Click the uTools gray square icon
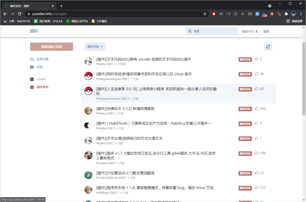Image resolution: width=306 pixels, height=202 pixels. (x=32, y=79)
